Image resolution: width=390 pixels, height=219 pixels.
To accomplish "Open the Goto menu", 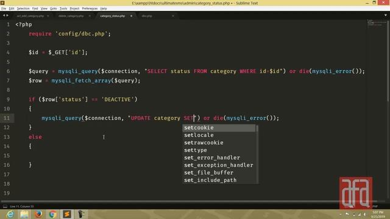I will pos(53,9).
